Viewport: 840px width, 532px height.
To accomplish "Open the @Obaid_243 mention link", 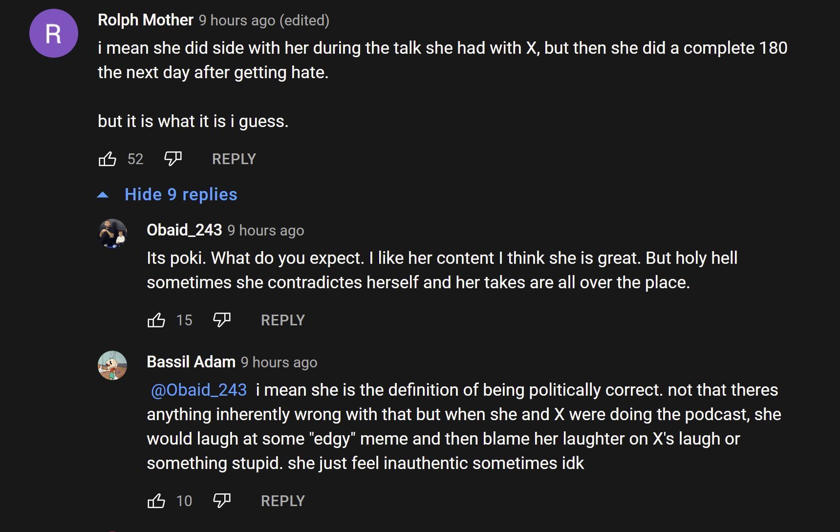I will [199, 390].
